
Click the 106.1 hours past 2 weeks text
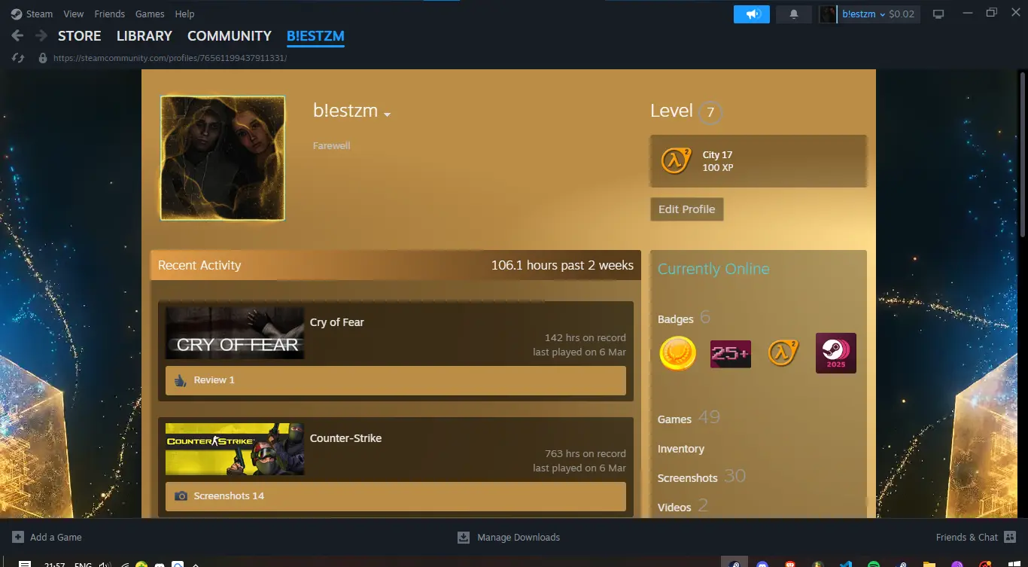562,265
